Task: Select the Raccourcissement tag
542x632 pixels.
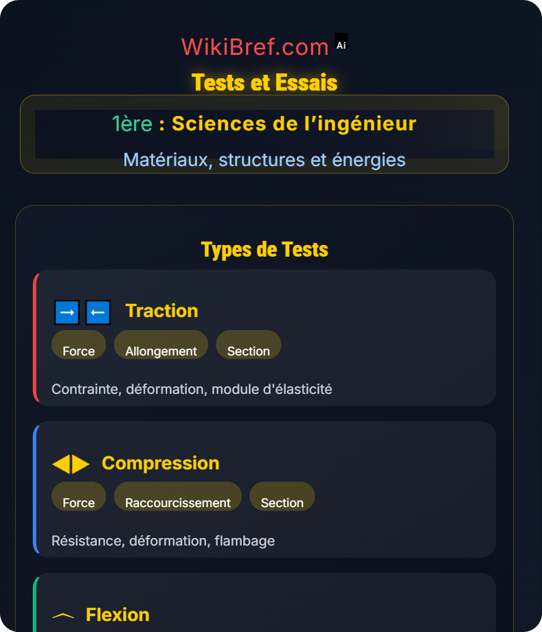Action: (178, 496)
